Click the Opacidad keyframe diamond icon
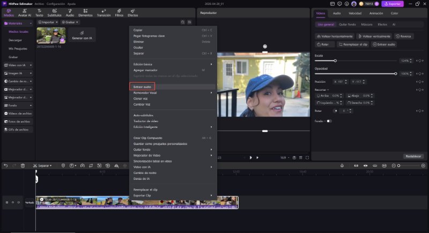The width and height of the screenshot is (429, 233). coord(420,74)
